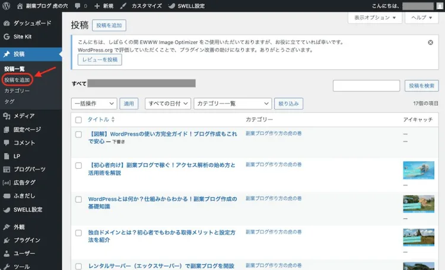445x270 pixels.
Task: Open 投稿一覧 submenu item
Action: [x=14, y=69]
